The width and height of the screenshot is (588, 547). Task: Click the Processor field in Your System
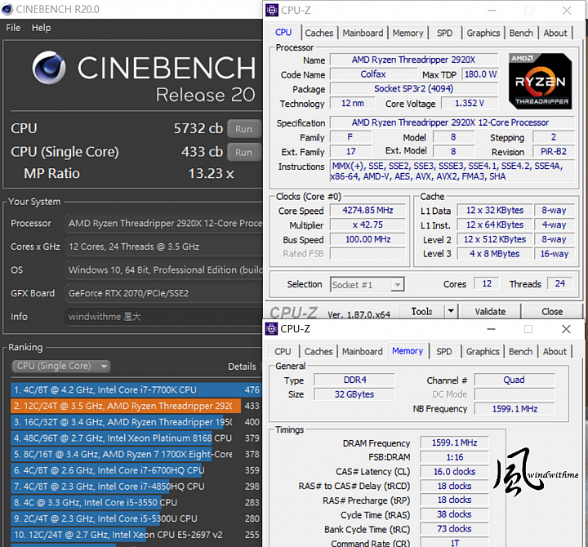coord(163,224)
